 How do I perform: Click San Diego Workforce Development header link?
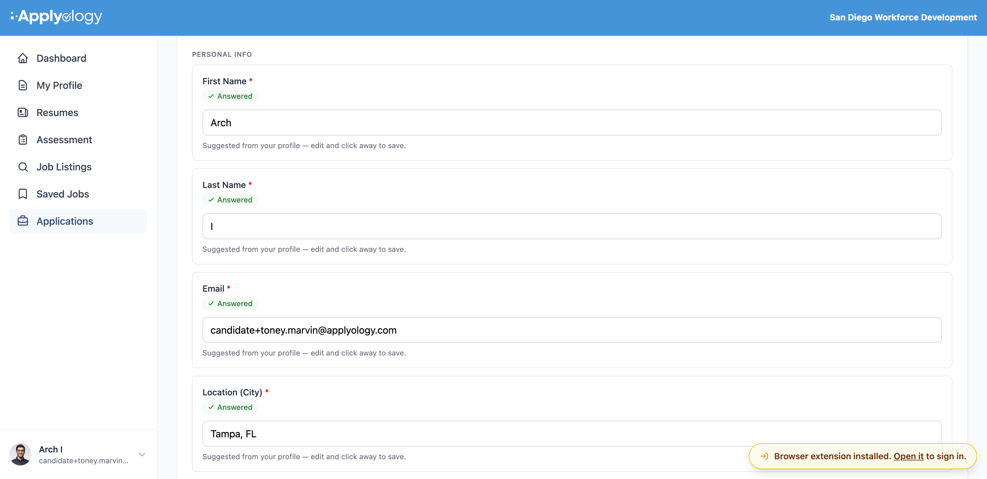pyautogui.click(x=903, y=18)
